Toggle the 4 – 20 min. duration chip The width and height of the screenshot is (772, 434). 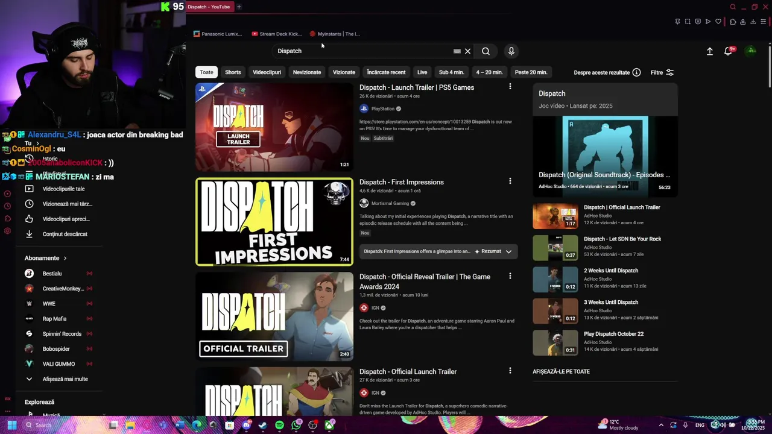(x=489, y=72)
